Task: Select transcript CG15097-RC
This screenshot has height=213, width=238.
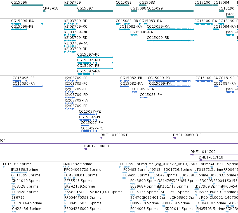Action: click(x=88, y=54)
